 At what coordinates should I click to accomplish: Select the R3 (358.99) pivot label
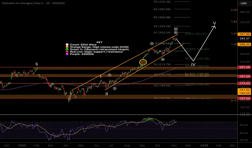(x=162, y=17)
